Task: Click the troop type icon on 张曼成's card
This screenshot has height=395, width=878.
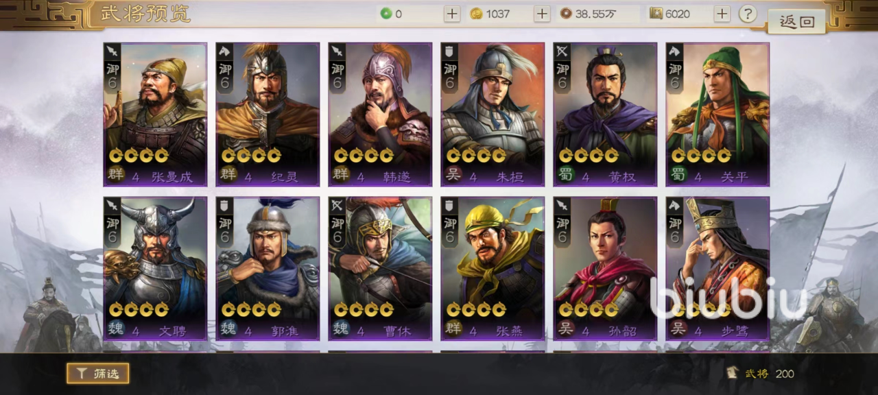Action: (x=112, y=51)
